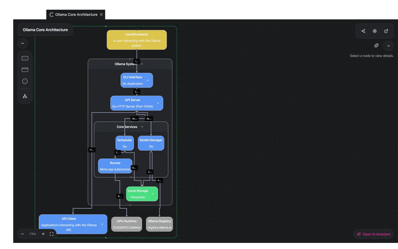This screenshot has height=249, width=398.
Task: Click the Ollama Core Architecture title label
Action: coord(45,30)
